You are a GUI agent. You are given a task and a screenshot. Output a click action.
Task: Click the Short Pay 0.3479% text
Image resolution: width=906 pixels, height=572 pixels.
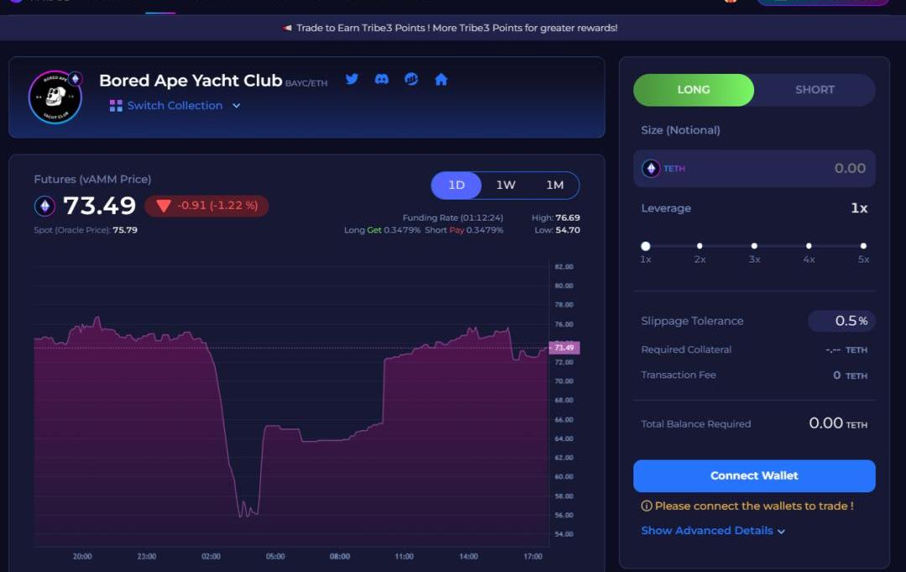point(464,230)
